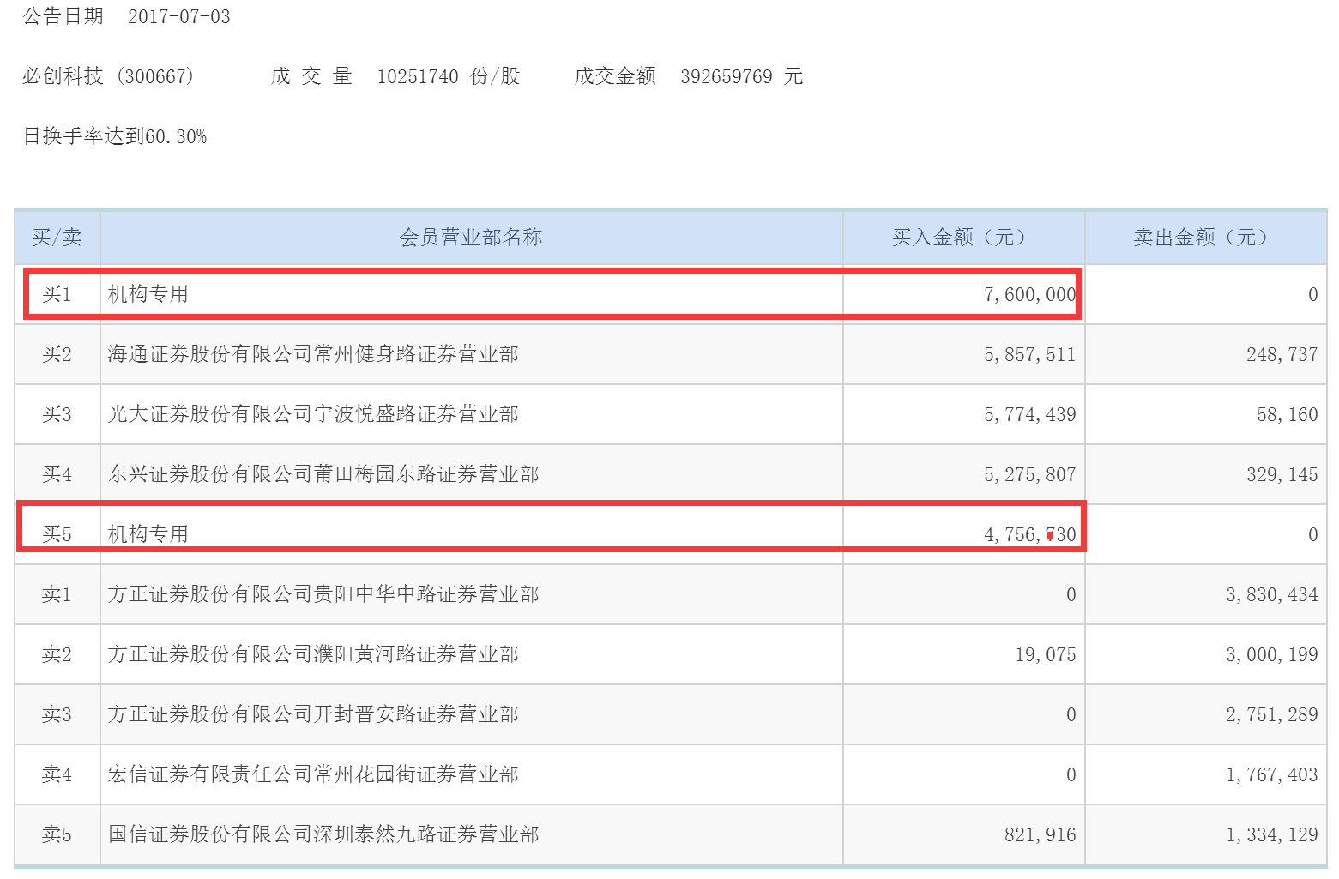Click 东兴证券股份有限公司莆田梅园东路证券营业部
The image size is (1339, 879).
click(323, 474)
